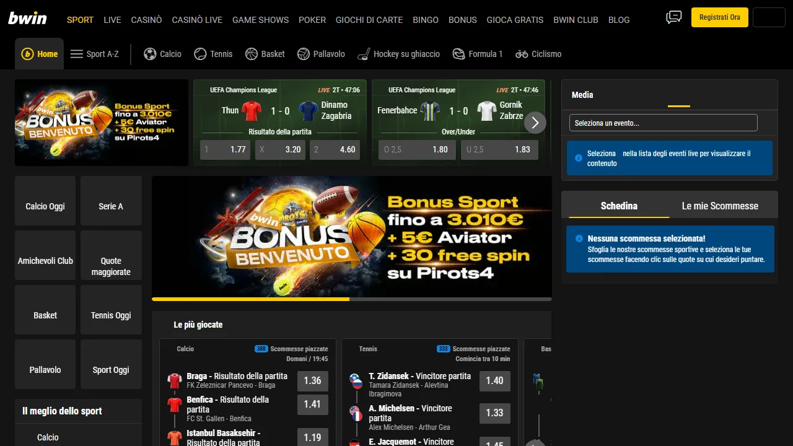Select the Ciclismo bicycle icon
This screenshot has width=793, height=446.
click(522, 54)
